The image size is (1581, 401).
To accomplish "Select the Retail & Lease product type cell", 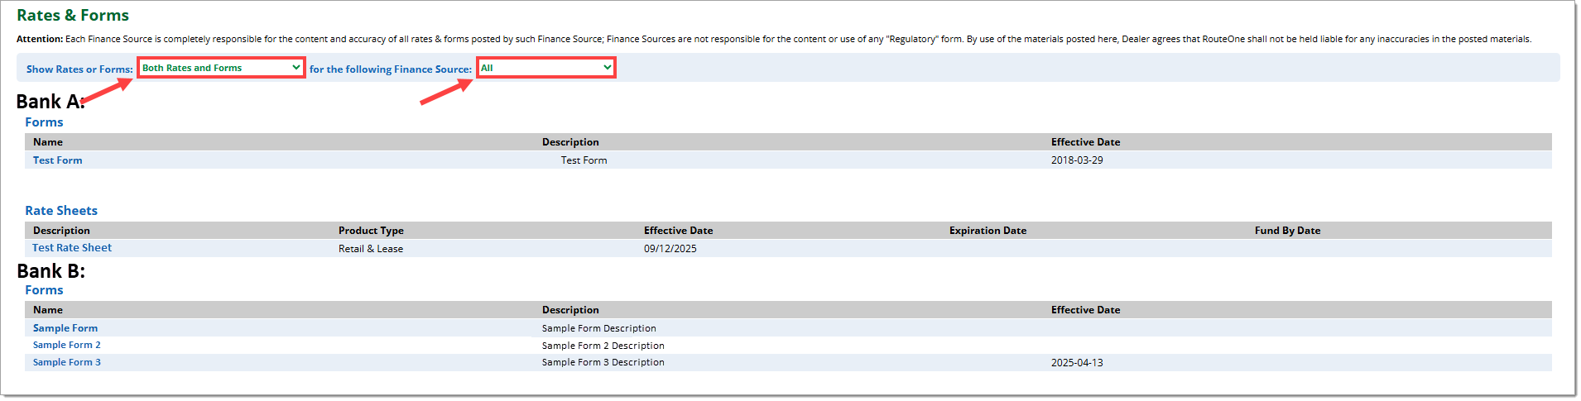I will (371, 249).
